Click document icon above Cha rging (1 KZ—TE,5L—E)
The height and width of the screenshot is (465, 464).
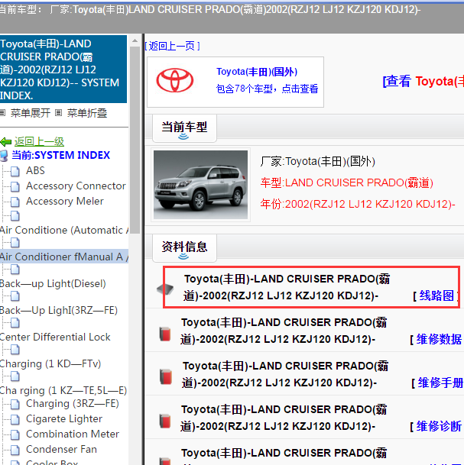coord(15,376)
